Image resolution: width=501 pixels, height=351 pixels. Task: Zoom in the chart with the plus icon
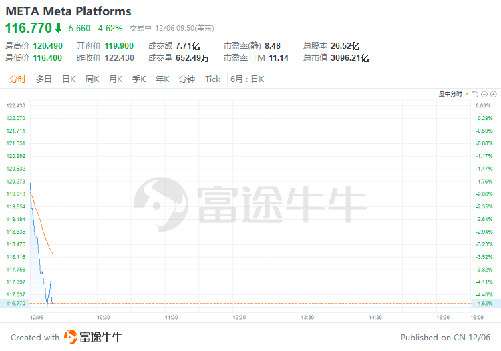coord(494,94)
